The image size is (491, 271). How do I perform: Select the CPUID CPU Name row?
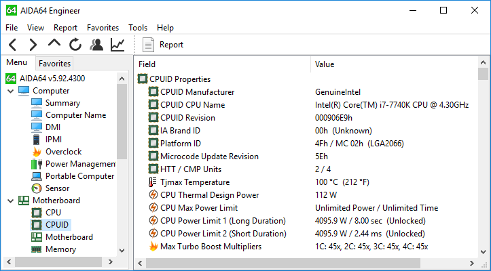click(307, 105)
